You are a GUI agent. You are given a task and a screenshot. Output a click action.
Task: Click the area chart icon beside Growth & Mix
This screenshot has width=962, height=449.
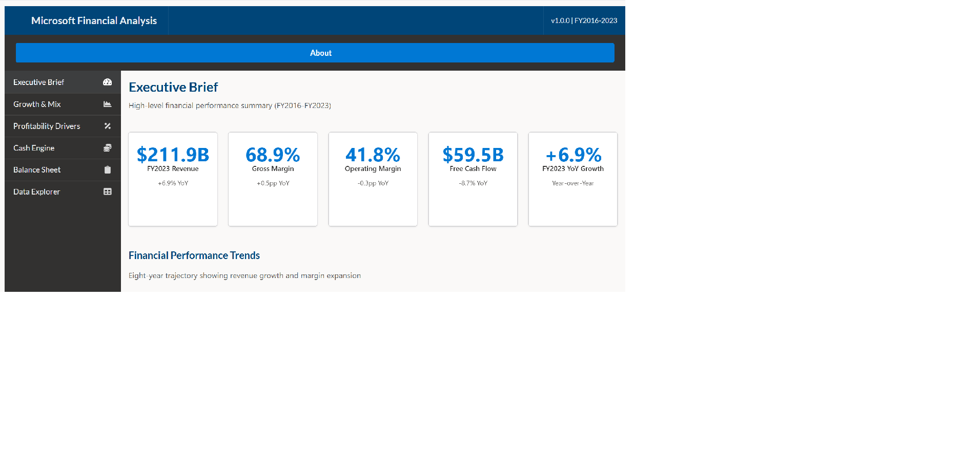pos(107,104)
